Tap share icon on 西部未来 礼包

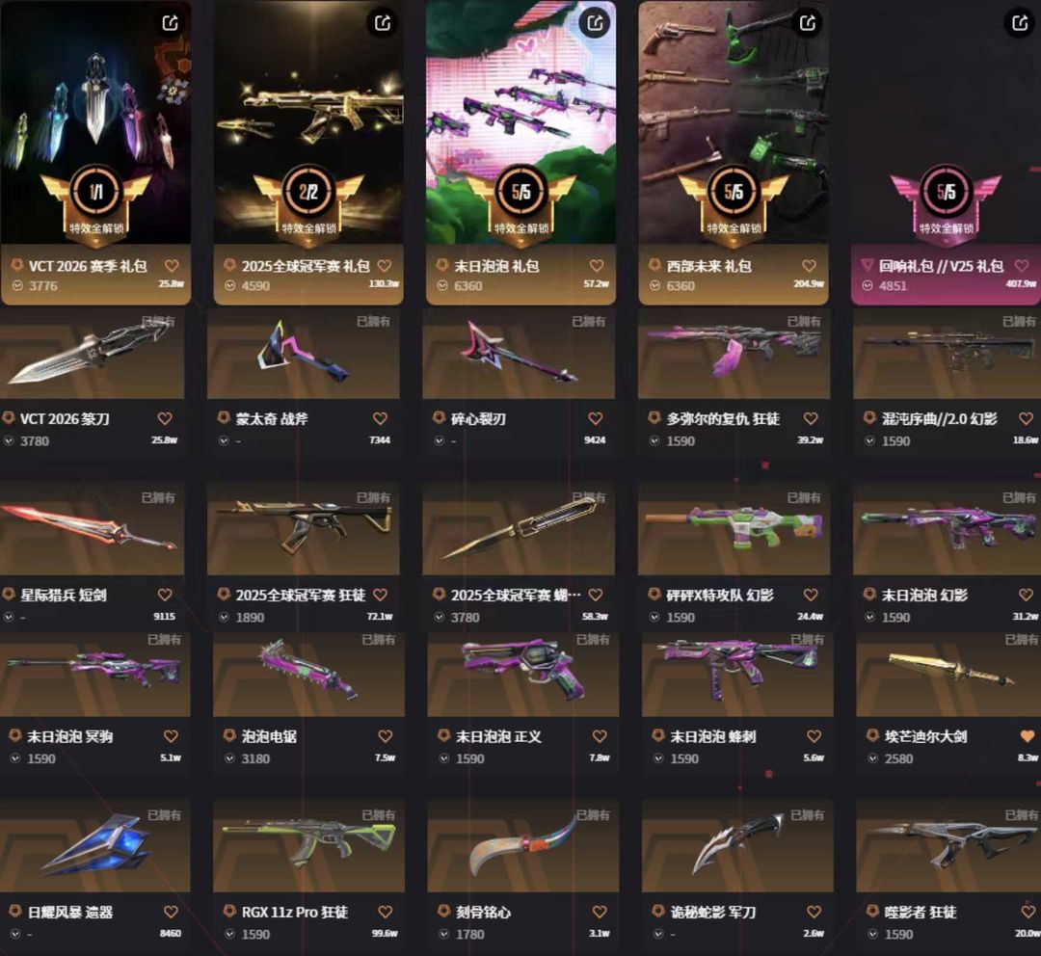808,23
